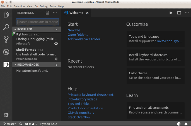Open Python extension manage gear
Viewport: 191px width, 126px height.
(56, 44)
